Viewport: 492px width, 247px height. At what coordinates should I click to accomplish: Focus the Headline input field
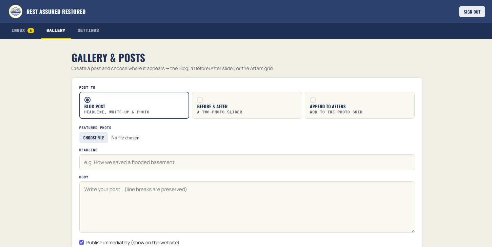tap(247, 162)
